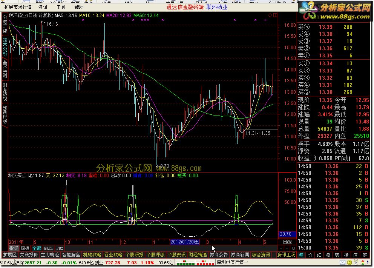
Task: Open the 综合资讯 bottom tab
Action: (x=261, y=255)
